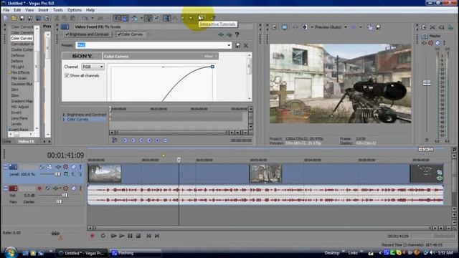Open Master bus FX icon
The image size is (459, 258).
pyautogui.click(x=424, y=43)
